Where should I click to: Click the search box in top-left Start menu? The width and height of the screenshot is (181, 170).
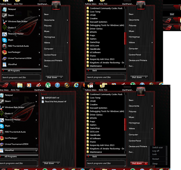[21, 77]
